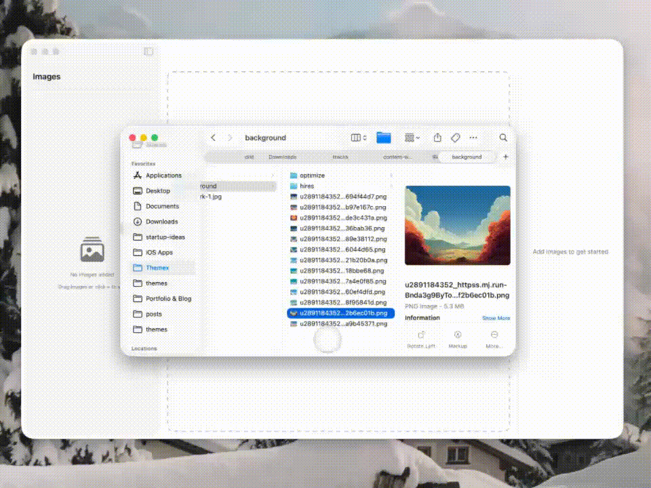
Task: Open the column view mode selector
Action: 359,138
